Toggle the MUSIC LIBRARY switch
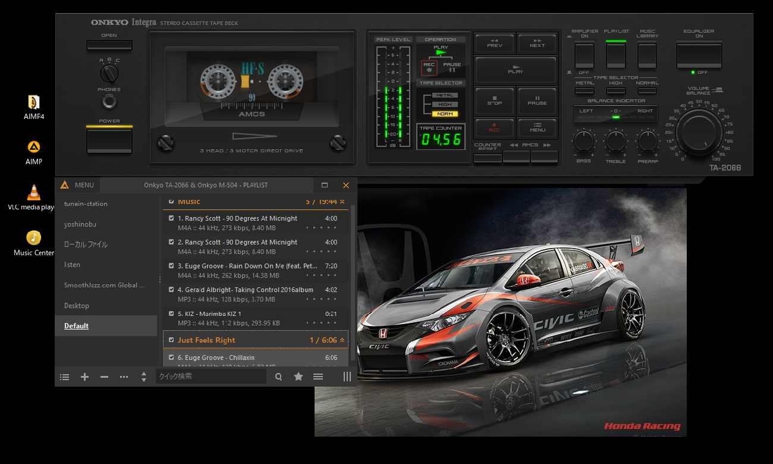Viewport: 773px width, 464px height. [647, 55]
